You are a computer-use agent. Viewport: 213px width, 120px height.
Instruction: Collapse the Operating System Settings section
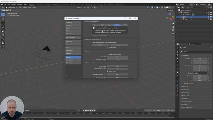click(85, 39)
